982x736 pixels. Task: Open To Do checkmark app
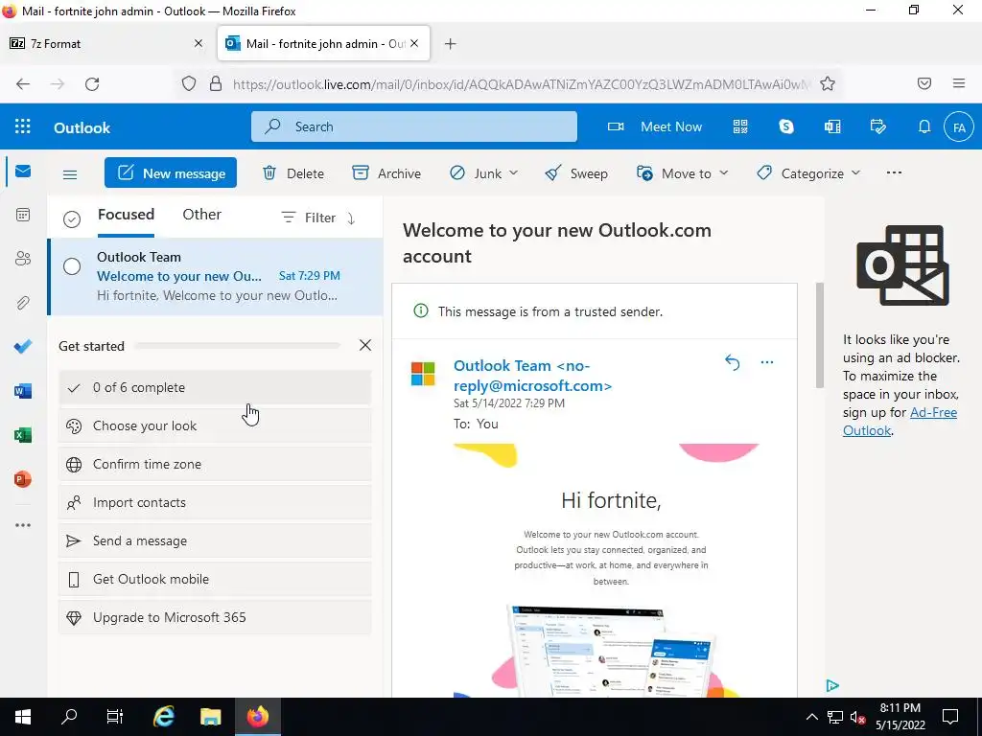[23, 347]
